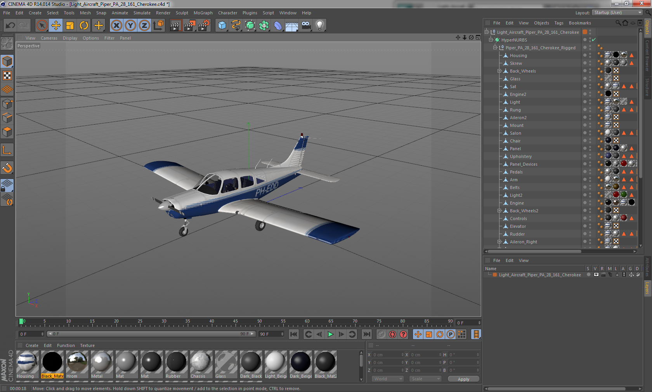
Task: Open the viewport Cameras menu
Action: pyautogui.click(x=49, y=38)
